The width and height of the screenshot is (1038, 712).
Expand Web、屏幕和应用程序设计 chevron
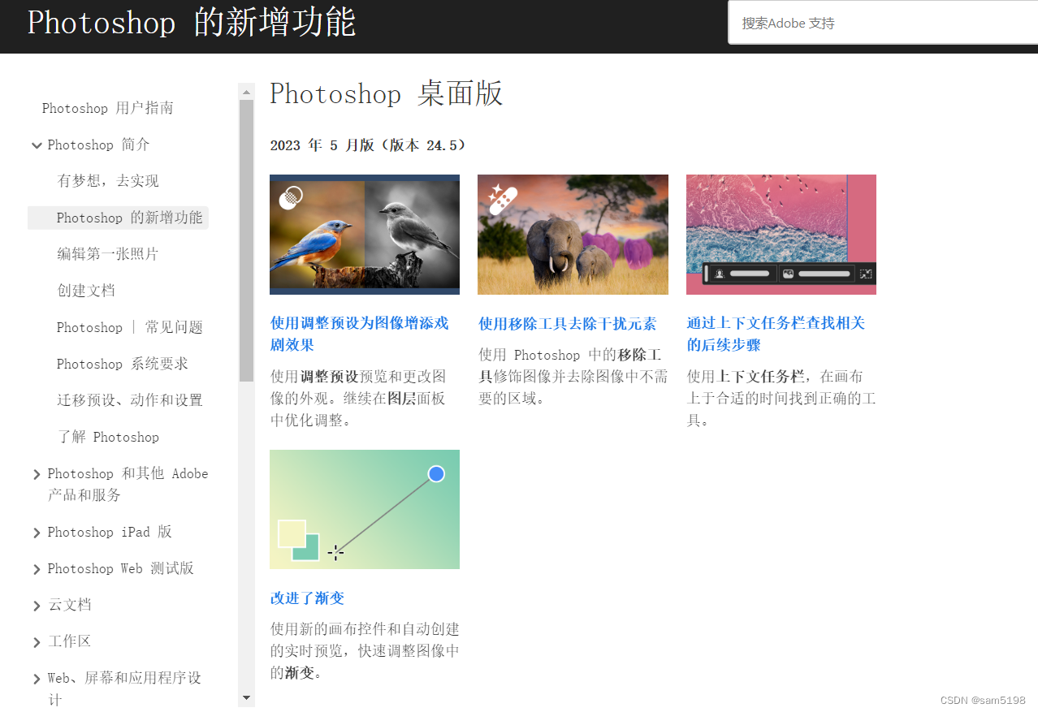click(37, 679)
